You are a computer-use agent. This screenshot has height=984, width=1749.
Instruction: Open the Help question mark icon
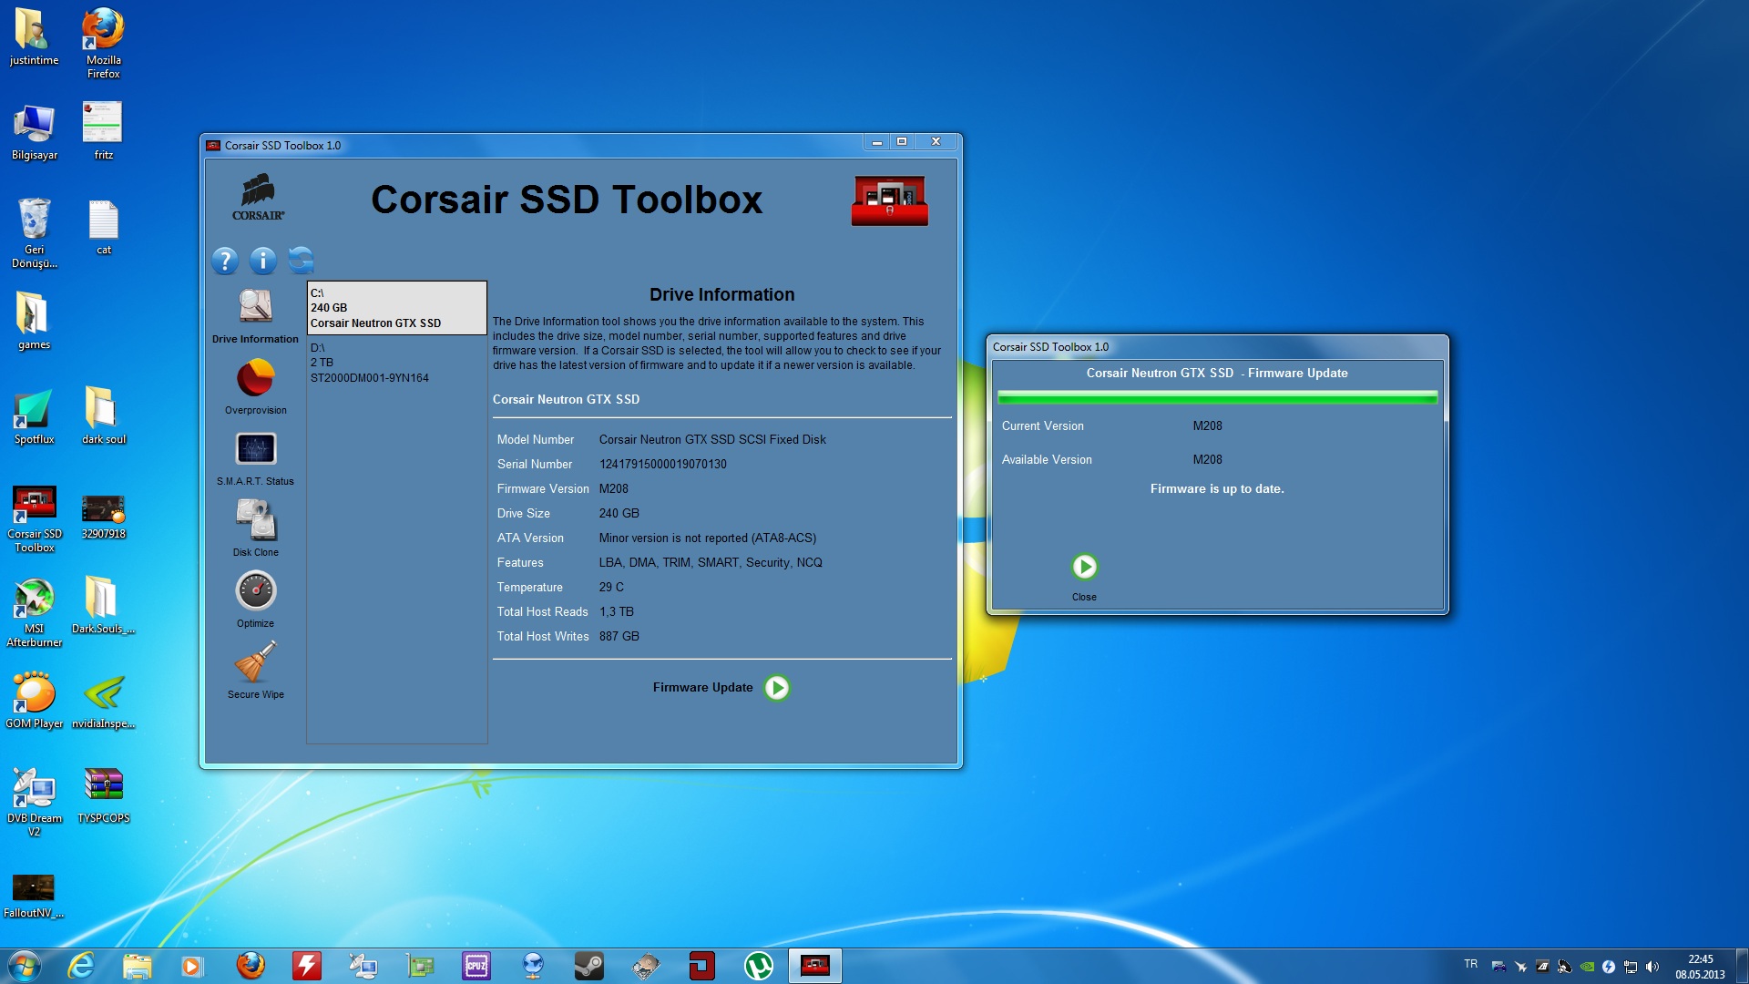tap(225, 261)
